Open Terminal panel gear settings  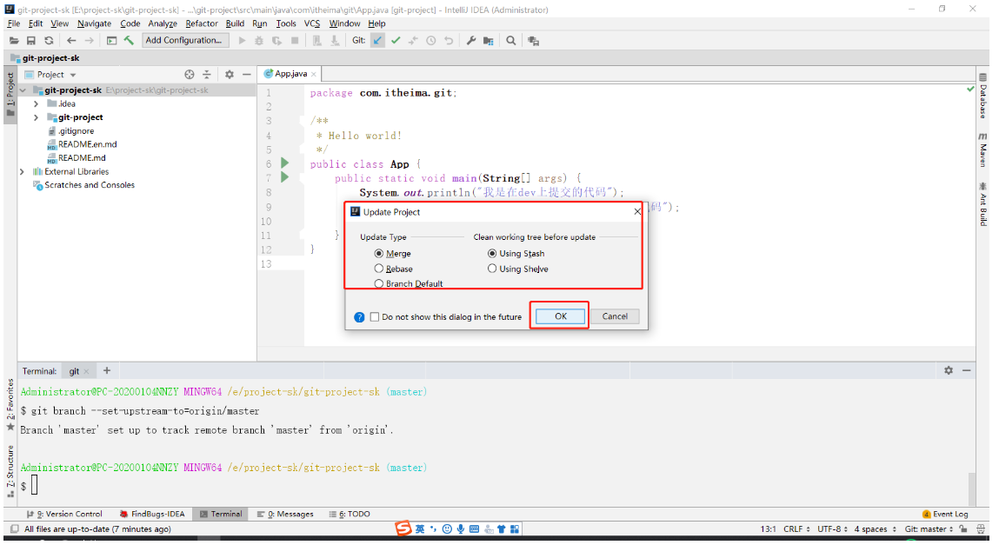tap(949, 370)
